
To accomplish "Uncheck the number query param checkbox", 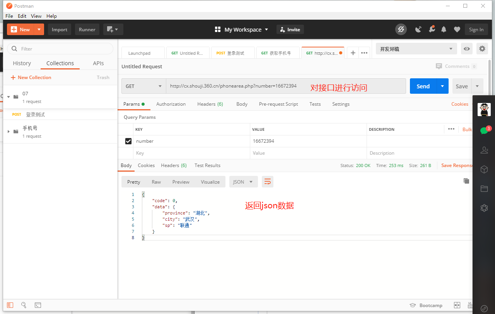I will 128,141.
